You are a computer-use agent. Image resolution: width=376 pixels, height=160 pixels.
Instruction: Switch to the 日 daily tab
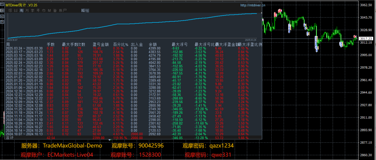(16, 11)
